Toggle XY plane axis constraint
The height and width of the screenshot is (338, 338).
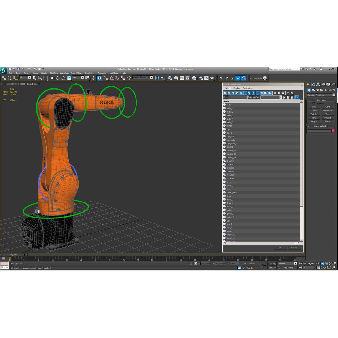238,78
